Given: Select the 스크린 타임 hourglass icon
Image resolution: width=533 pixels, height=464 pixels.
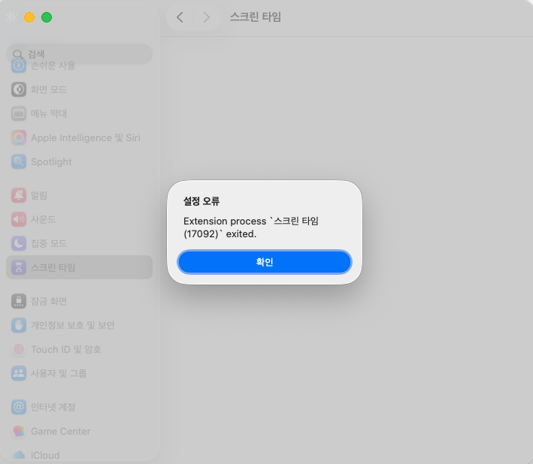Looking at the screenshot, I should click(19, 267).
